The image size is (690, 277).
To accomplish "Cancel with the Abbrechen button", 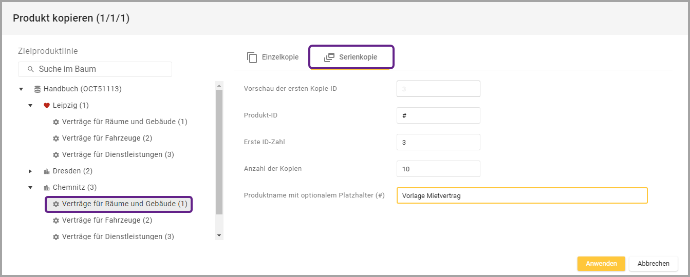I will click(653, 264).
